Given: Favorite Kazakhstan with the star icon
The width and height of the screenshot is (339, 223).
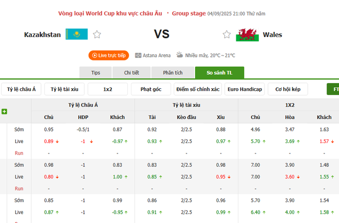Looking at the screenshot, I should [97, 34].
